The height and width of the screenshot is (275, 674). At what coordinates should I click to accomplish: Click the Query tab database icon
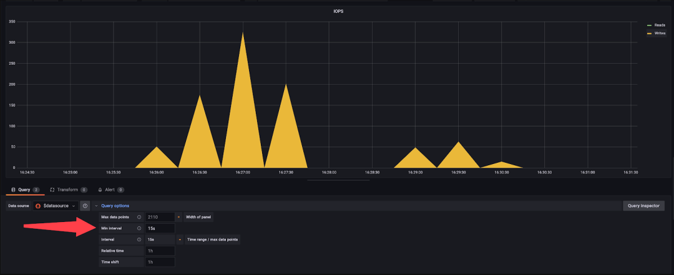coord(13,190)
